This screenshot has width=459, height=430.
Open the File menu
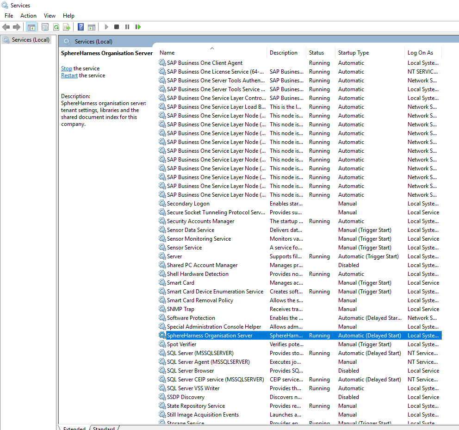[x=9, y=16]
